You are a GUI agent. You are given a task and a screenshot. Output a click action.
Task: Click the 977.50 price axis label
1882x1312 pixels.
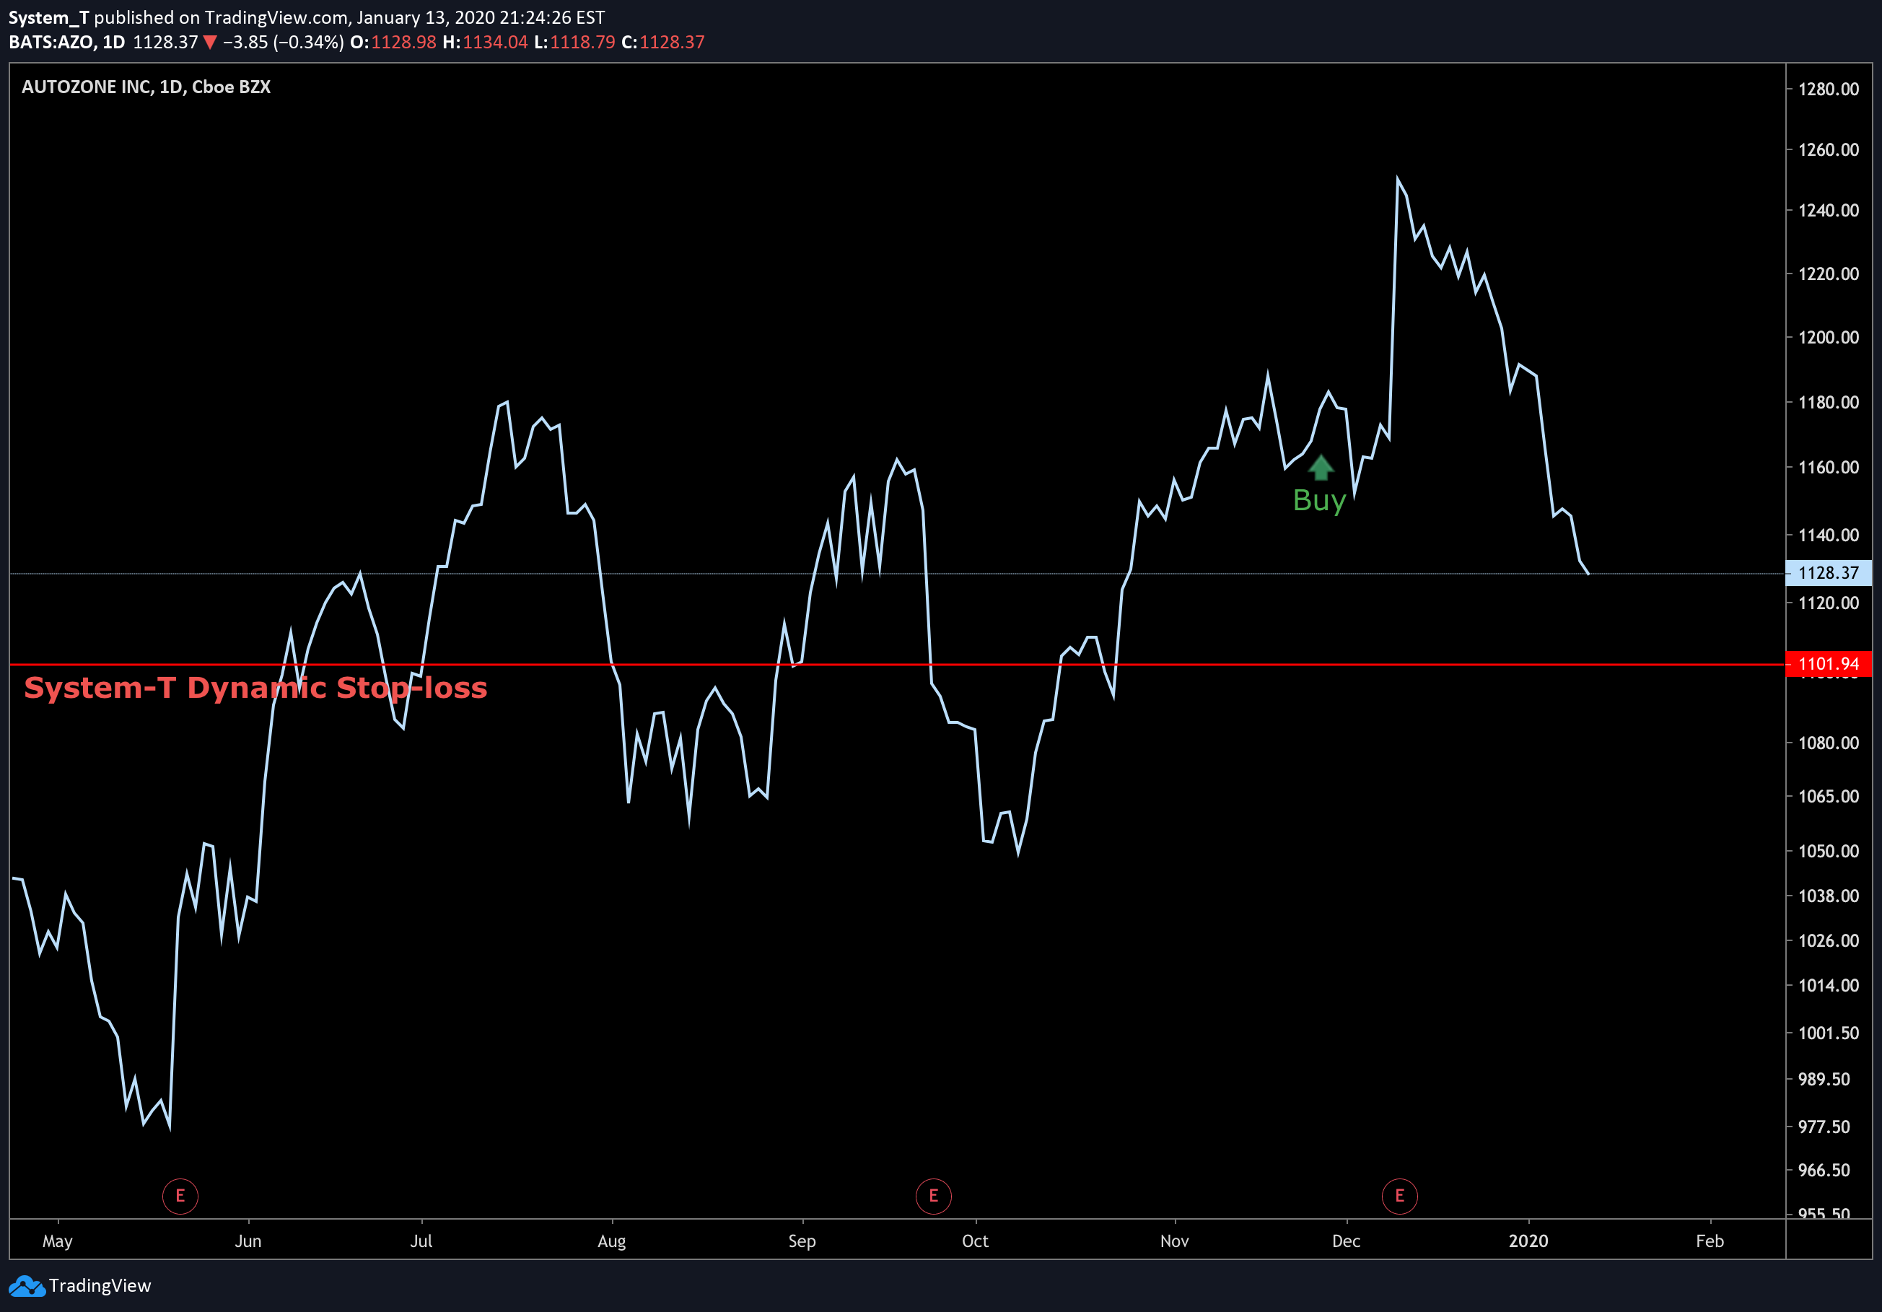(1824, 1127)
